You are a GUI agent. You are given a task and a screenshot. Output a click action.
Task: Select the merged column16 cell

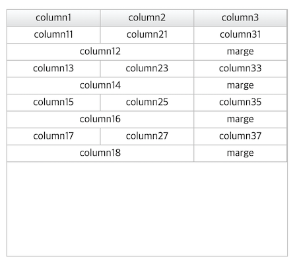[100, 120]
